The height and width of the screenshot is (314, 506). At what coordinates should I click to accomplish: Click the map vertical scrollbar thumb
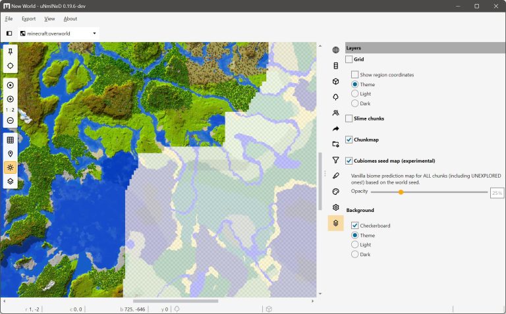(320, 181)
